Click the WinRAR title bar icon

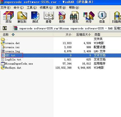point(1,2)
